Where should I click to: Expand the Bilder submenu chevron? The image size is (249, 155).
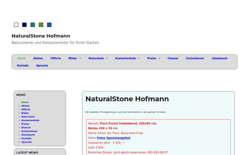(80, 58)
